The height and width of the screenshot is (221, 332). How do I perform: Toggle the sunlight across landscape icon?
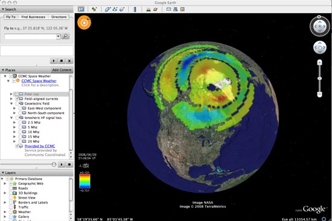click(x=148, y=9)
